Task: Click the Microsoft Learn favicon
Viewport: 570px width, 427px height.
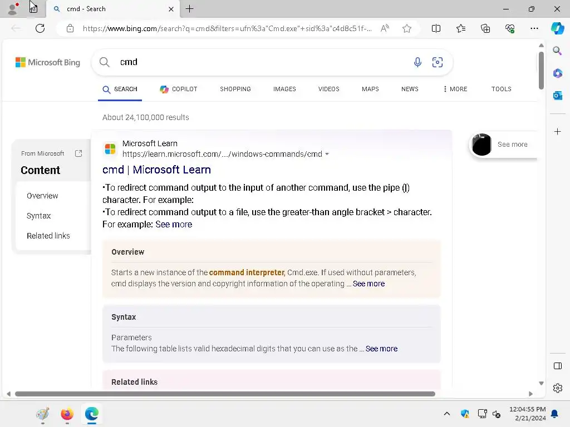Action: pyautogui.click(x=110, y=149)
